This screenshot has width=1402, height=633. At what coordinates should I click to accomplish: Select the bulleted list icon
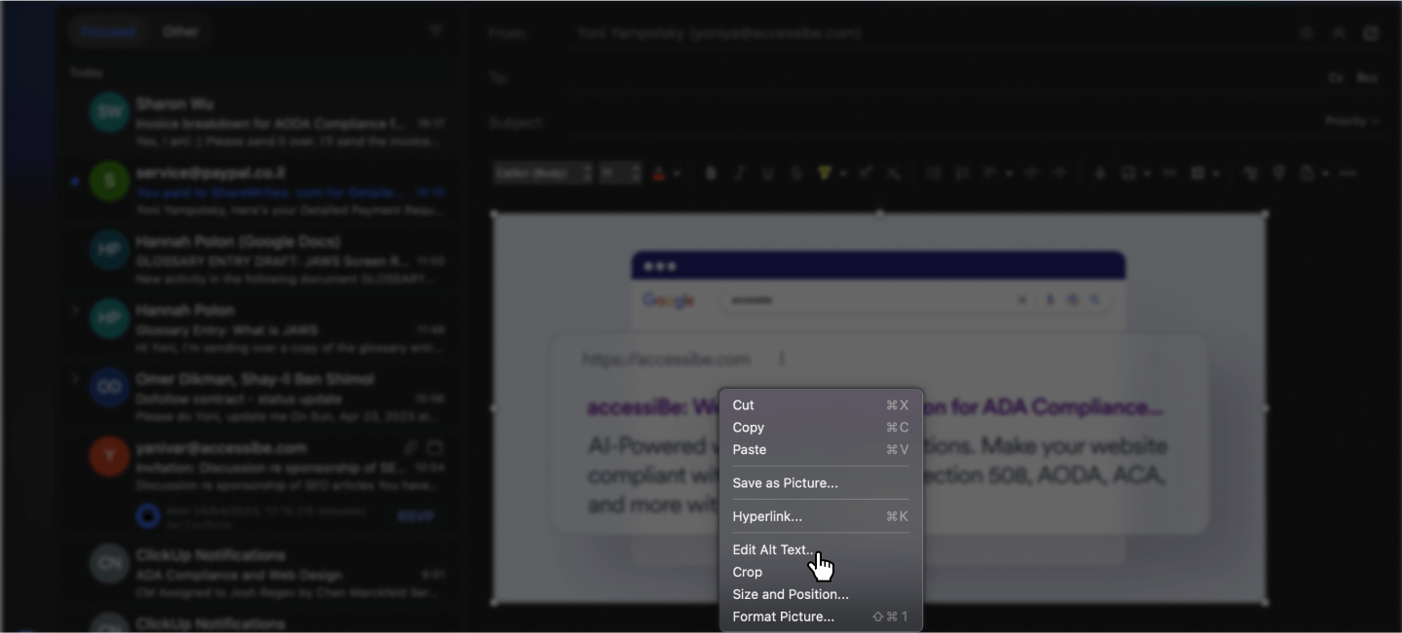(x=932, y=172)
